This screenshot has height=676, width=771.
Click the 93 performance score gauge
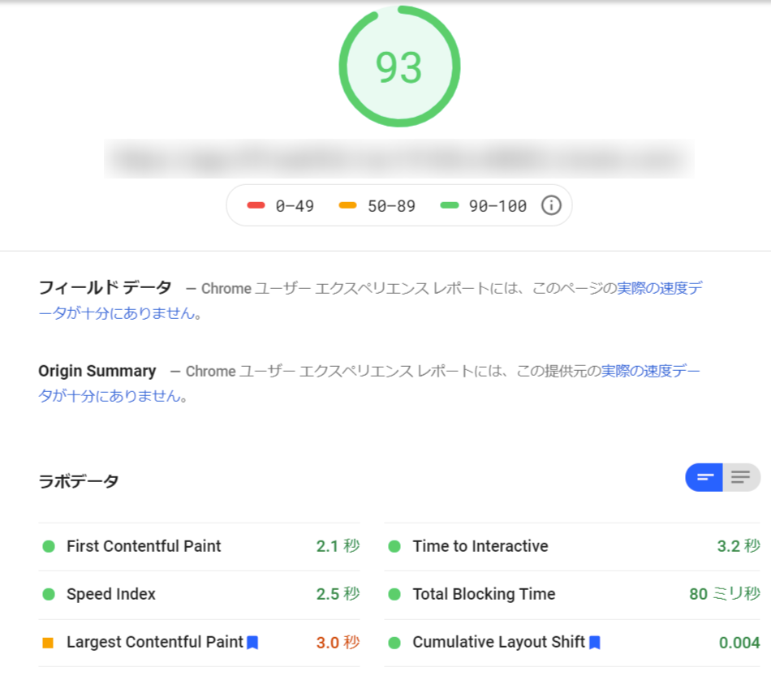[399, 67]
